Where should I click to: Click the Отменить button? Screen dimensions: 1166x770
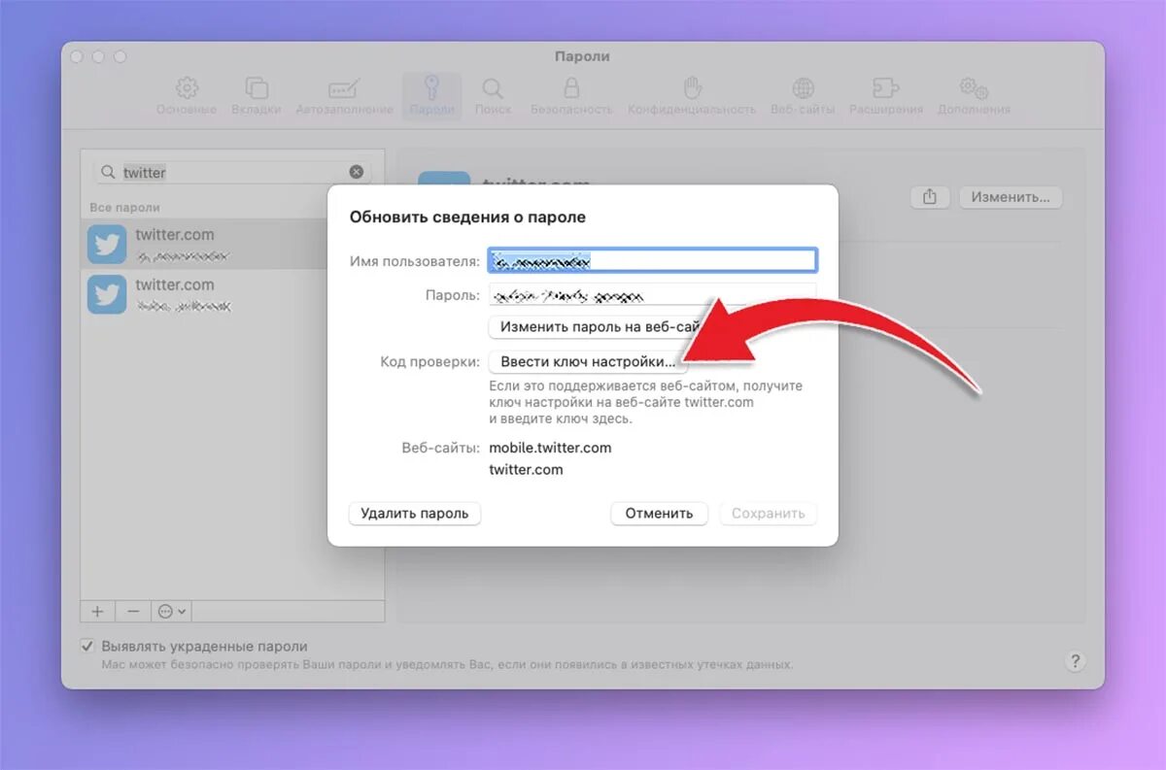pos(660,514)
